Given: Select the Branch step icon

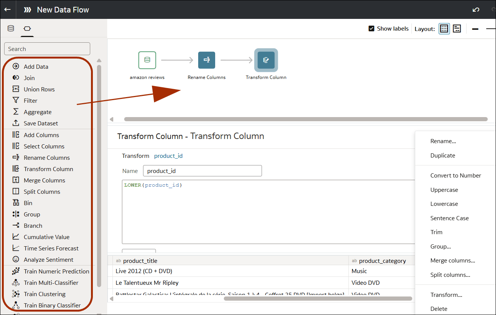Looking at the screenshot, I should pyautogui.click(x=15, y=225).
